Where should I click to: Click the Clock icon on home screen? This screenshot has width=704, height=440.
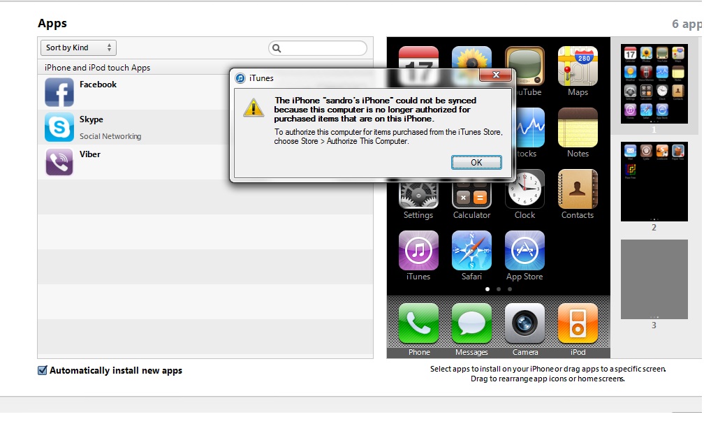click(525, 190)
